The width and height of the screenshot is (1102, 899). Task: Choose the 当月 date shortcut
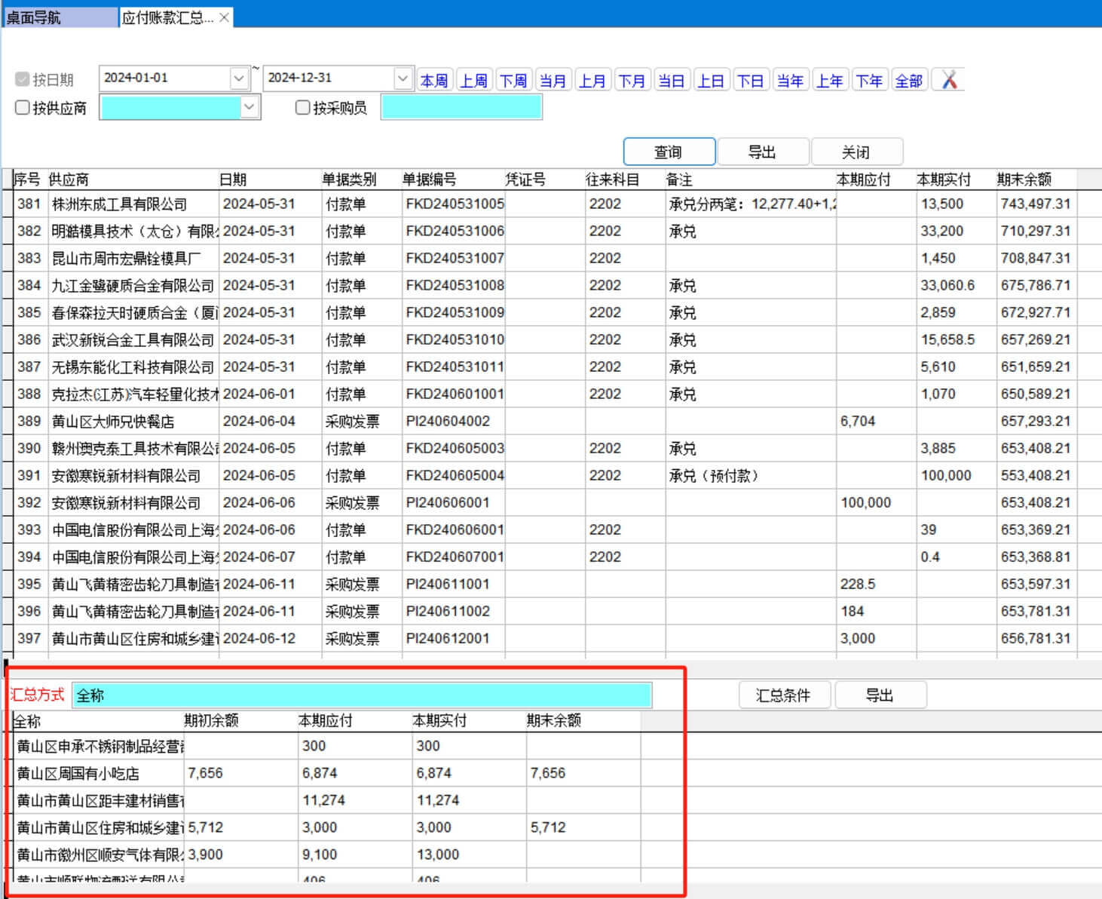[x=553, y=81]
